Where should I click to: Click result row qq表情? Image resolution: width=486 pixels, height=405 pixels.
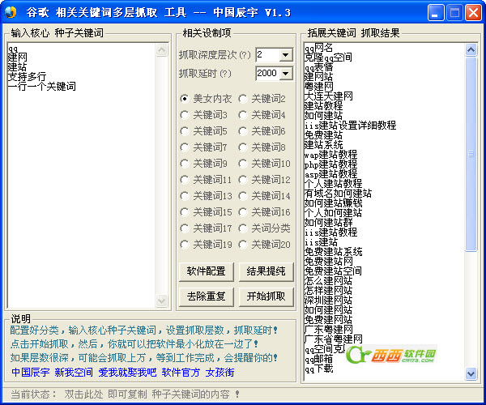[318, 67]
